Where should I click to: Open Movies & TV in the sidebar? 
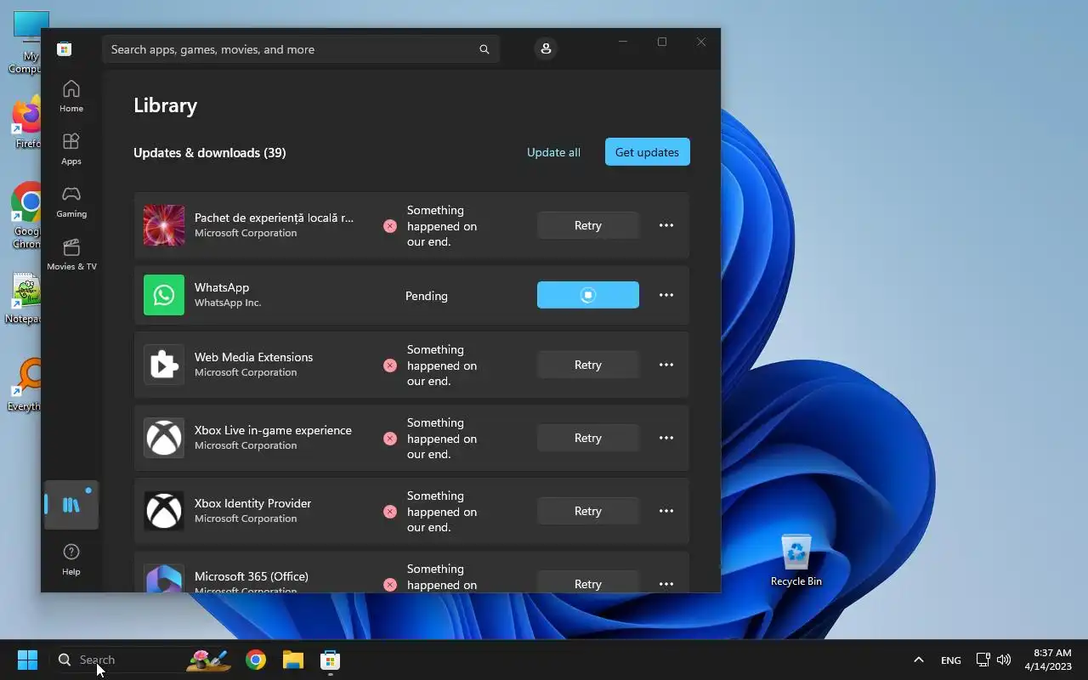click(71, 254)
